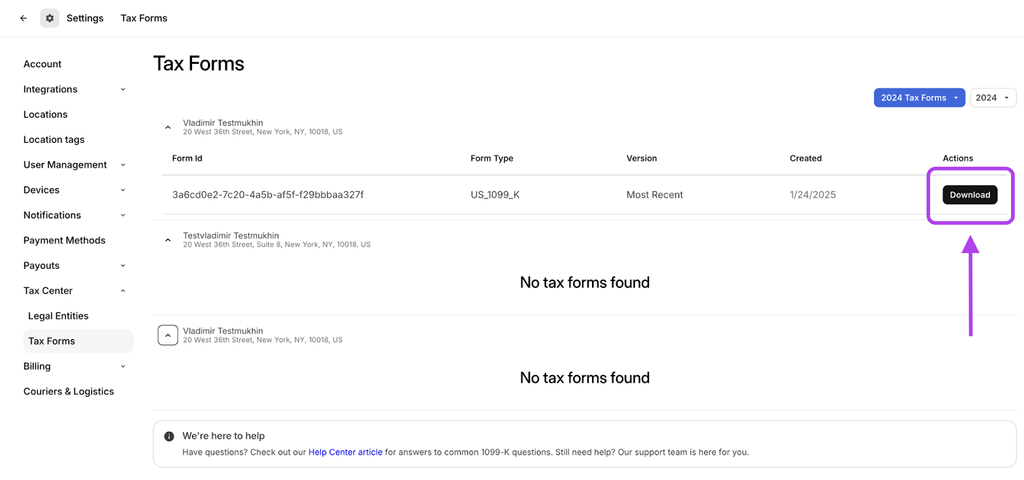The image size is (1024, 480).
Task: Collapse the Testvladimir Testmukhin entity section
Action: tap(168, 240)
